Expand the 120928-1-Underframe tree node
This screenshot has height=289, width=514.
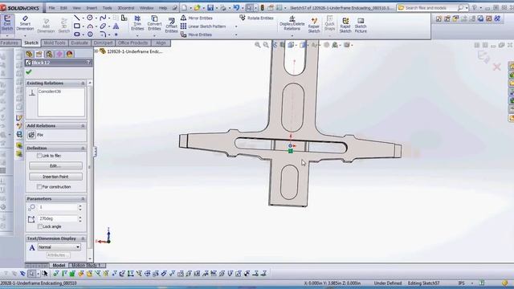[x=96, y=51]
